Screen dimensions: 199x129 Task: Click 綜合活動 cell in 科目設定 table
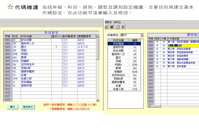point(36,40)
